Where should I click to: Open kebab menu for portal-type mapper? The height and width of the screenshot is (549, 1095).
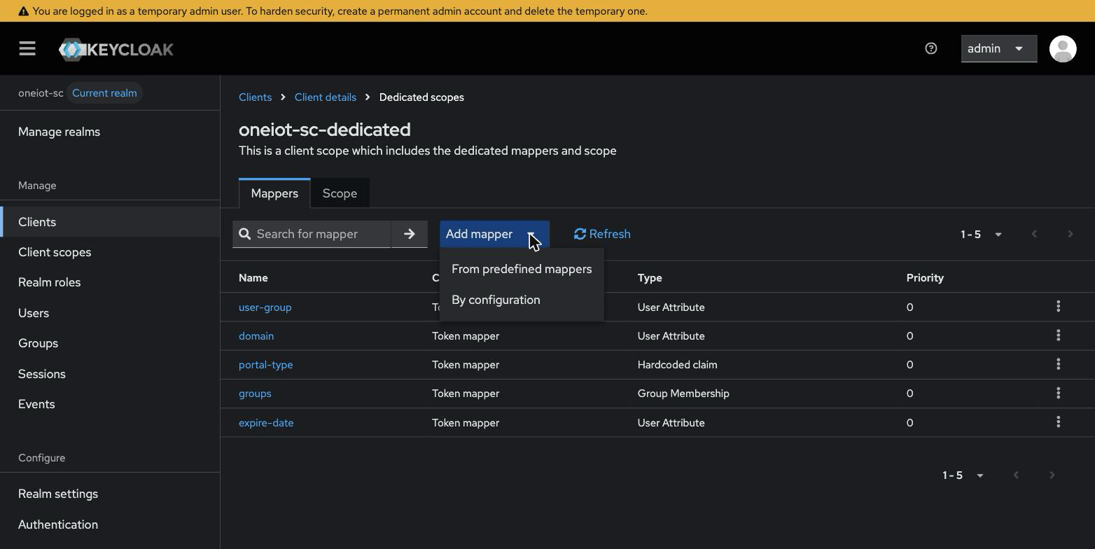click(x=1058, y=364)
